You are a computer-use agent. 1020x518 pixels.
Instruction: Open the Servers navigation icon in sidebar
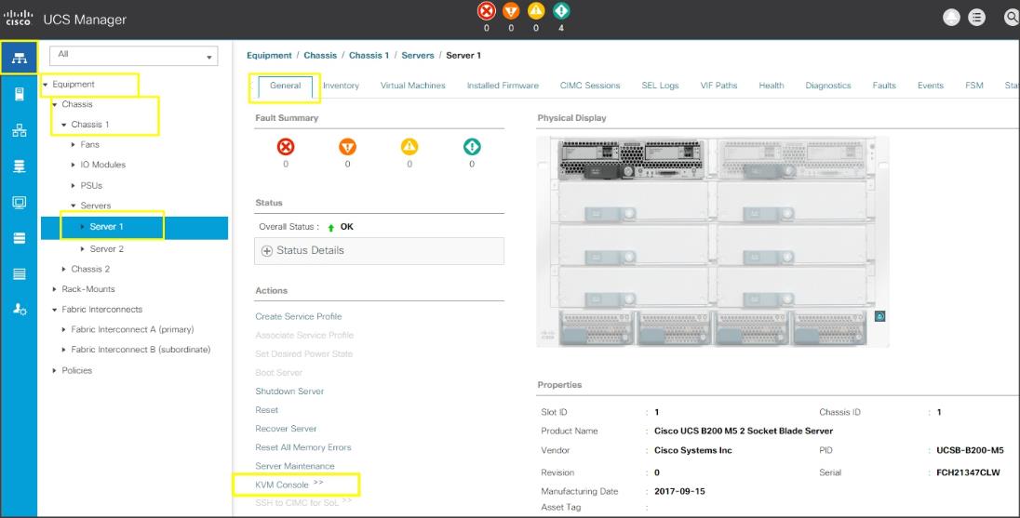[x=19, y=94]
